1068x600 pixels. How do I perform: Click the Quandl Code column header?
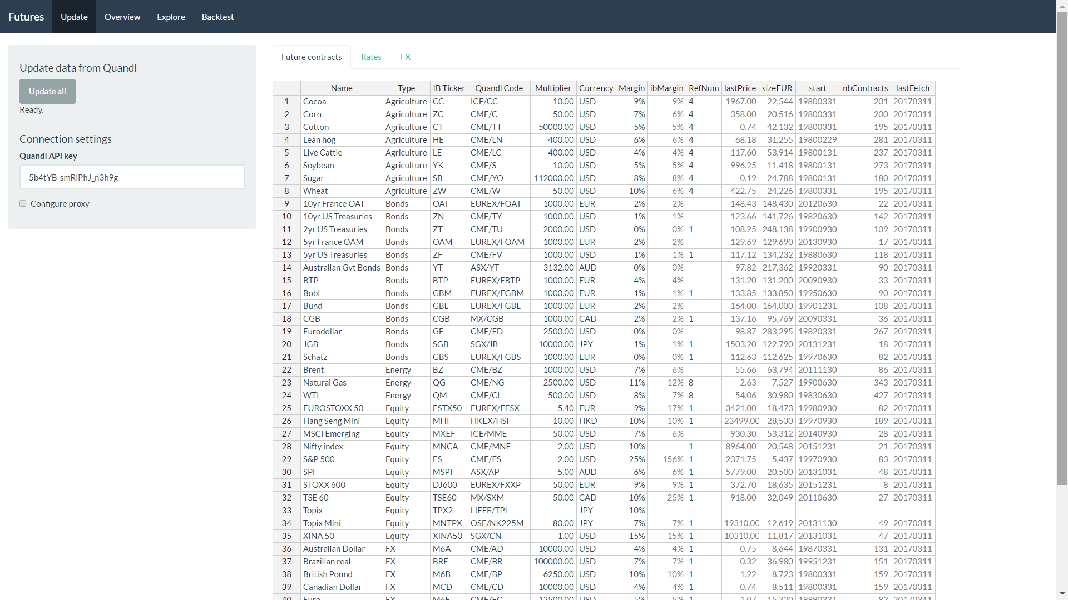click(x=499, y=88)
